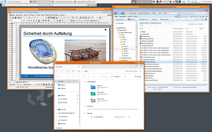Collapse the Schnellzugriff section
This screenshot has width=212, height=132.
(85, 81)
